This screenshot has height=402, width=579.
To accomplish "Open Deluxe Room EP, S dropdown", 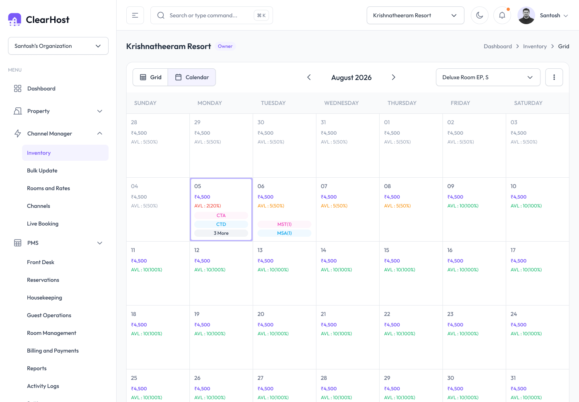I will (x=488, y=77).
